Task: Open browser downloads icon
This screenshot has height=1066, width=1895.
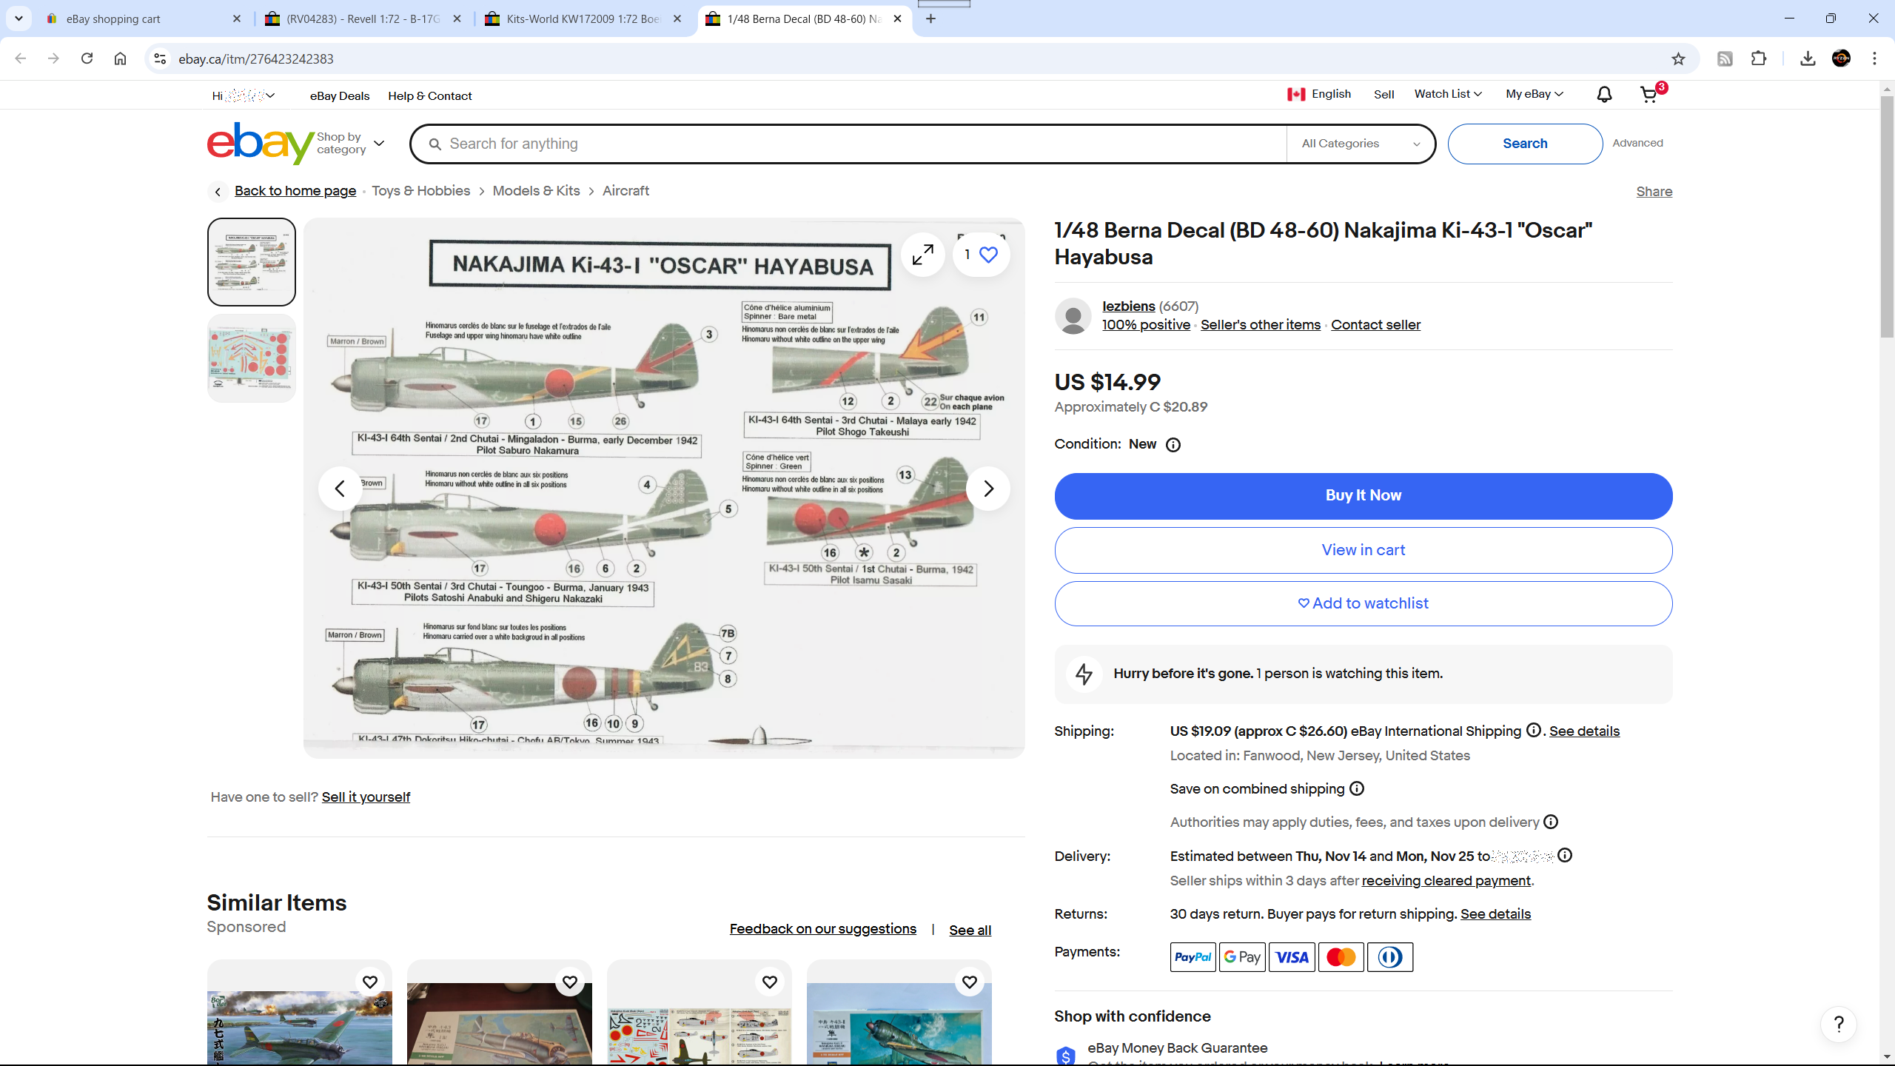Action: 1808,58
